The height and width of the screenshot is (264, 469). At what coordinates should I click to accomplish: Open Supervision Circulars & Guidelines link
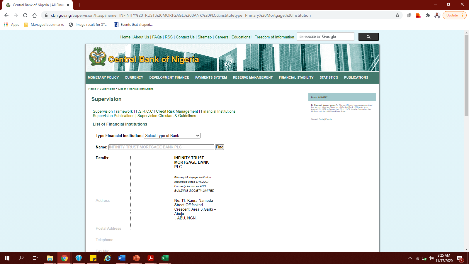coord(167,116)
